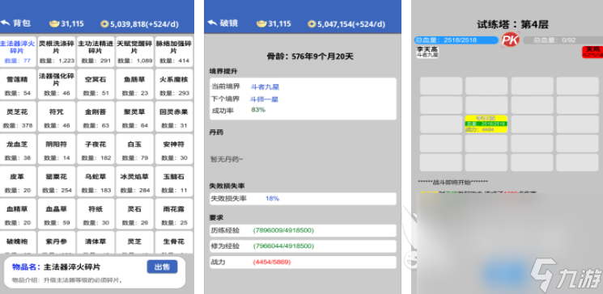Tap the gold ingot icon in 破镜 header

click(261, 23)
